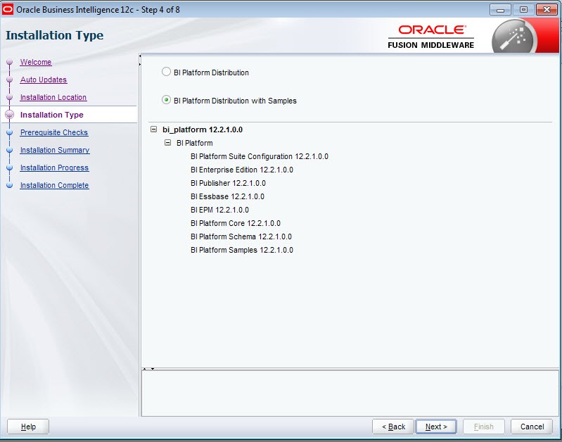The image size is (562, 442).
Task: Select BI Essbase 12.2.1.0.0 row
Action: click(x=228, y=196)
